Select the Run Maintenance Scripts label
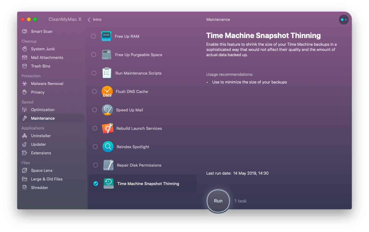The width and height of the screenshot is (369, 232). (x=138, y=73)
